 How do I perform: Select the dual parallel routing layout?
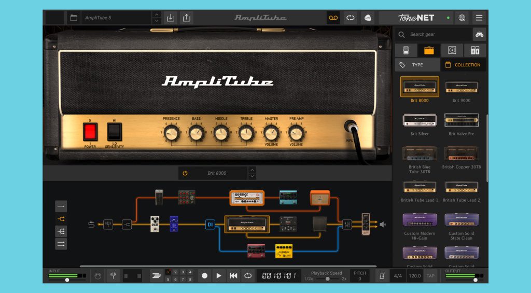pyautogui.click(x=61, y=244)
